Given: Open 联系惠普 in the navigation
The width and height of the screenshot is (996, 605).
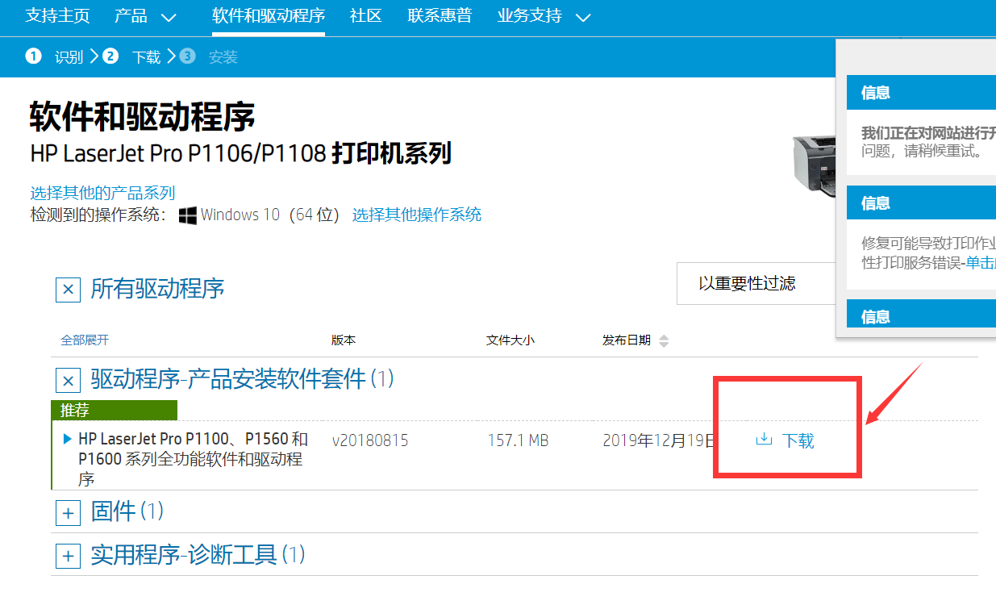Looking at the screenshot, I should click(x=440, y=16).
